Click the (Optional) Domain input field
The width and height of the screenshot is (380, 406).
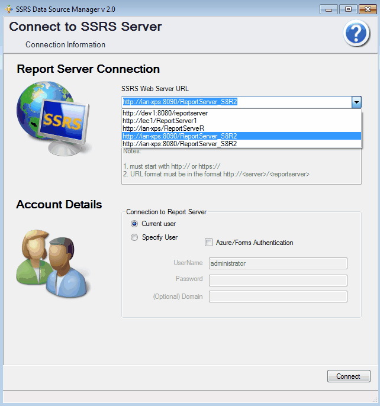[x=278, y=297]
